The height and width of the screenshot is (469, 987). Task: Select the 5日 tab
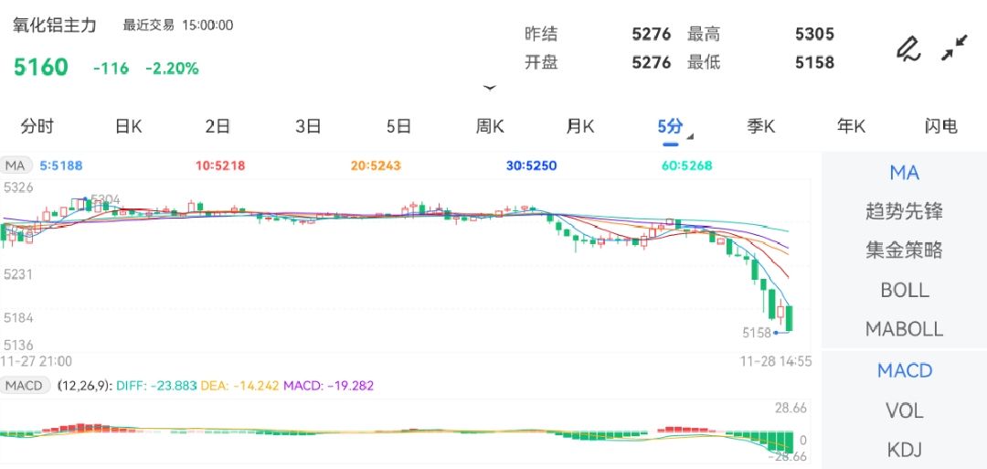click(x=398, y=126)
